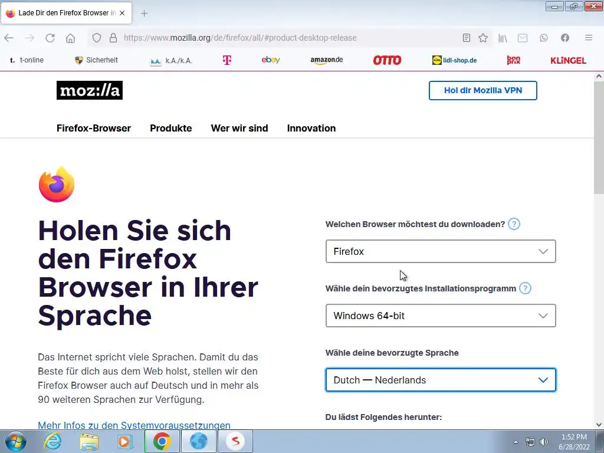This screenshot has height=453, width=604.
Task: Close the Firefox download page tab
Action: tap(122, 13)
